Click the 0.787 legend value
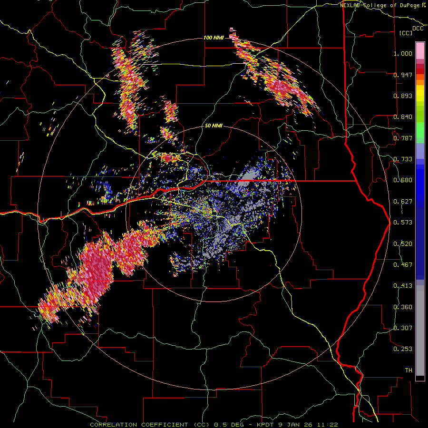This screenshot has height=428, width=428. coord(403,138)
